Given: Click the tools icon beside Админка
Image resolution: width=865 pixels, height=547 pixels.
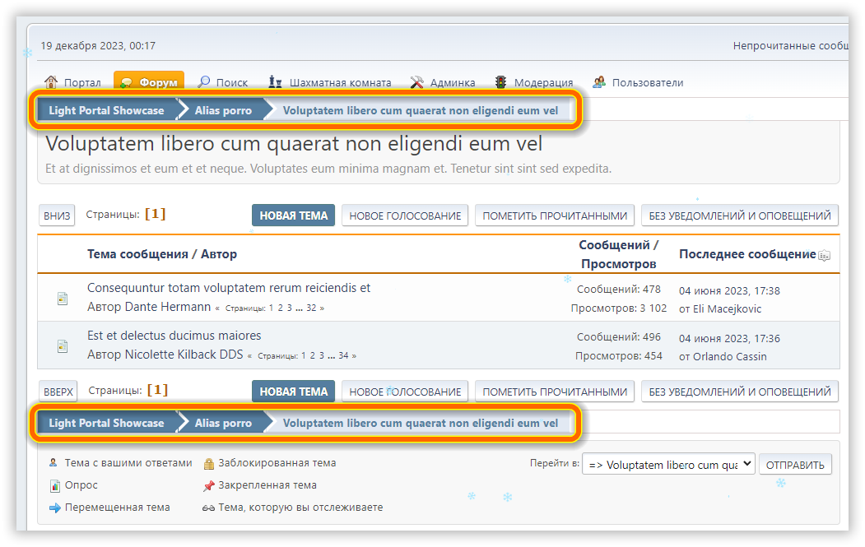Looking at the screenshot, I should click(x=416, y=82).
